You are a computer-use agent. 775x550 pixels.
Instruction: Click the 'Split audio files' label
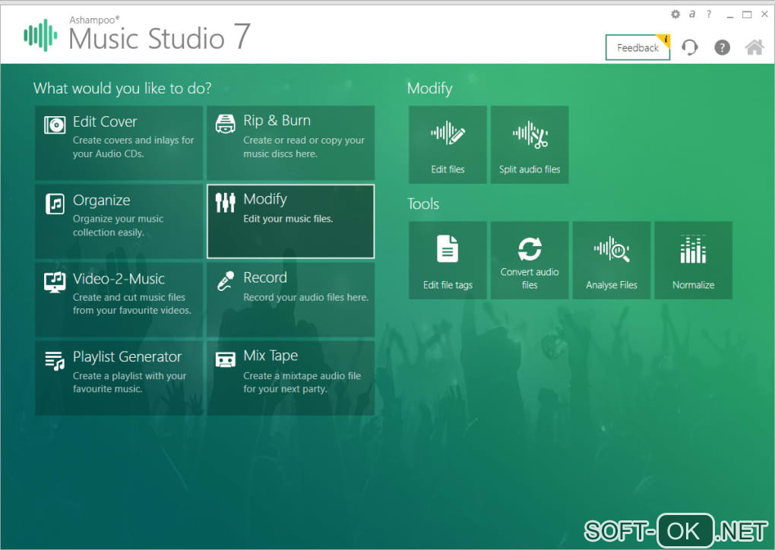coord(530,169)
